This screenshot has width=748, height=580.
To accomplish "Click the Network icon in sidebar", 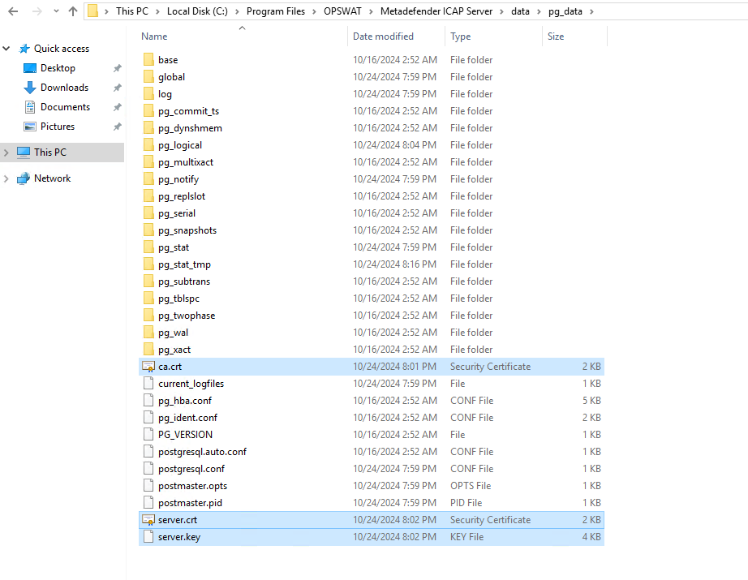I will coord(24,178).
